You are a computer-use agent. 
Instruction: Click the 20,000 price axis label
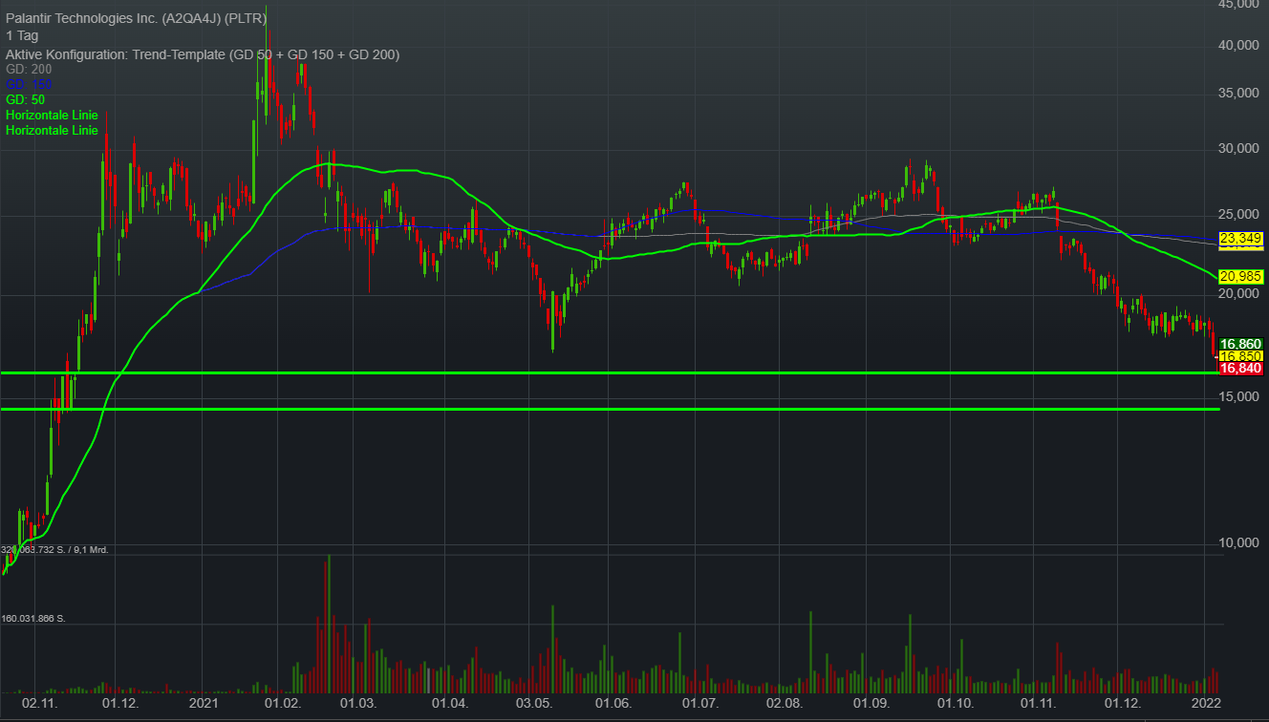pyautogui.click(x=1238, y=296)
